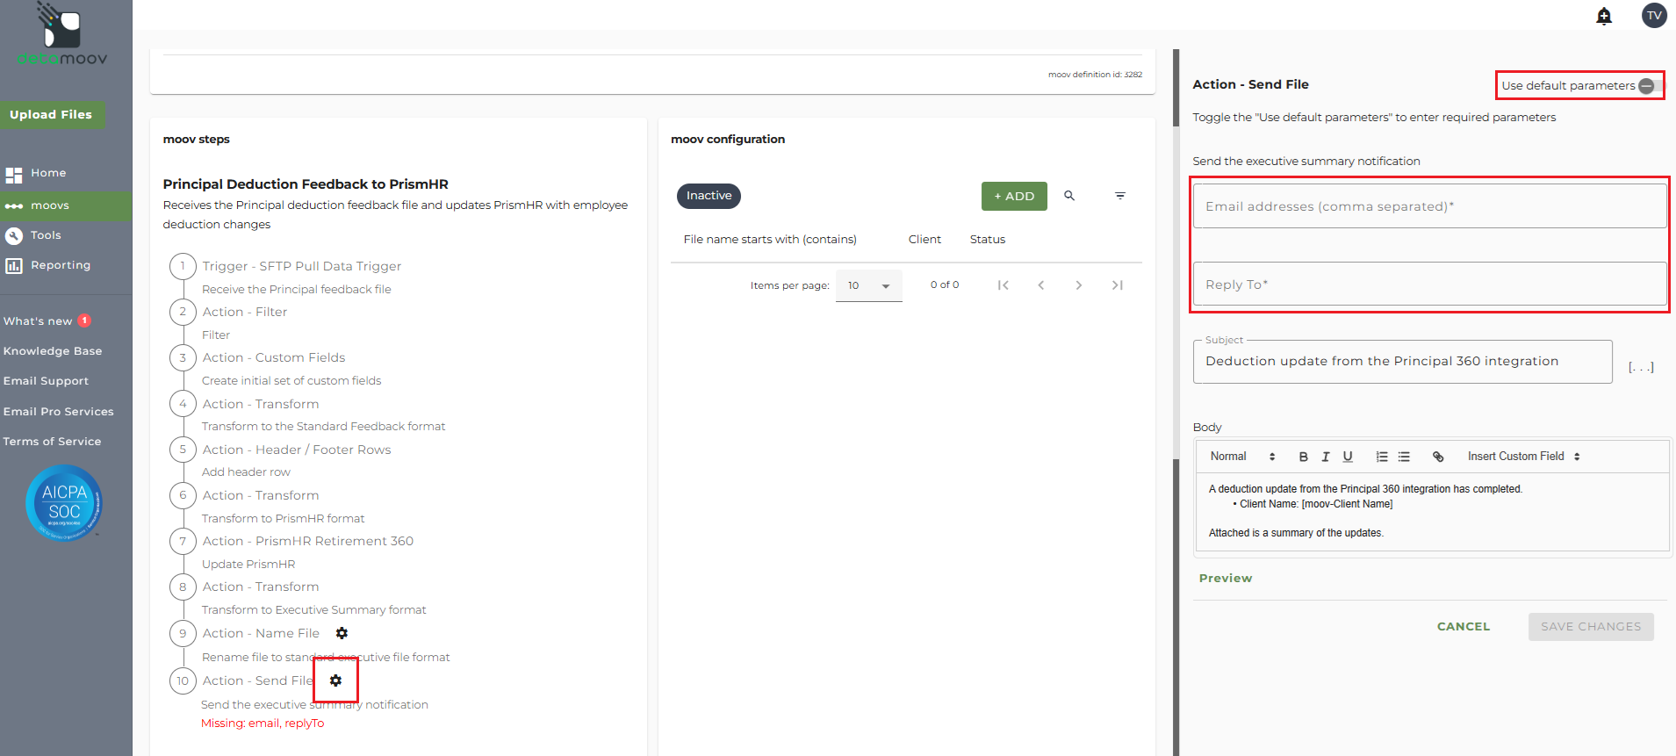1676x756 pixels.
Task: Open the Preview link
Action: click(x=1226, y=579)
